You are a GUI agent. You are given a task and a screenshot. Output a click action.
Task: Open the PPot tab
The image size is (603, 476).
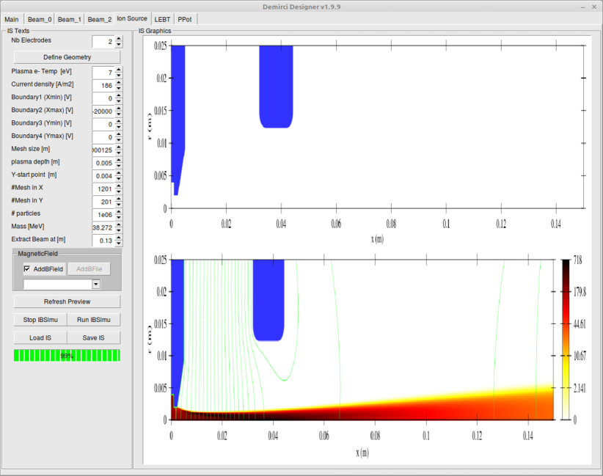(x=185, y=19)
